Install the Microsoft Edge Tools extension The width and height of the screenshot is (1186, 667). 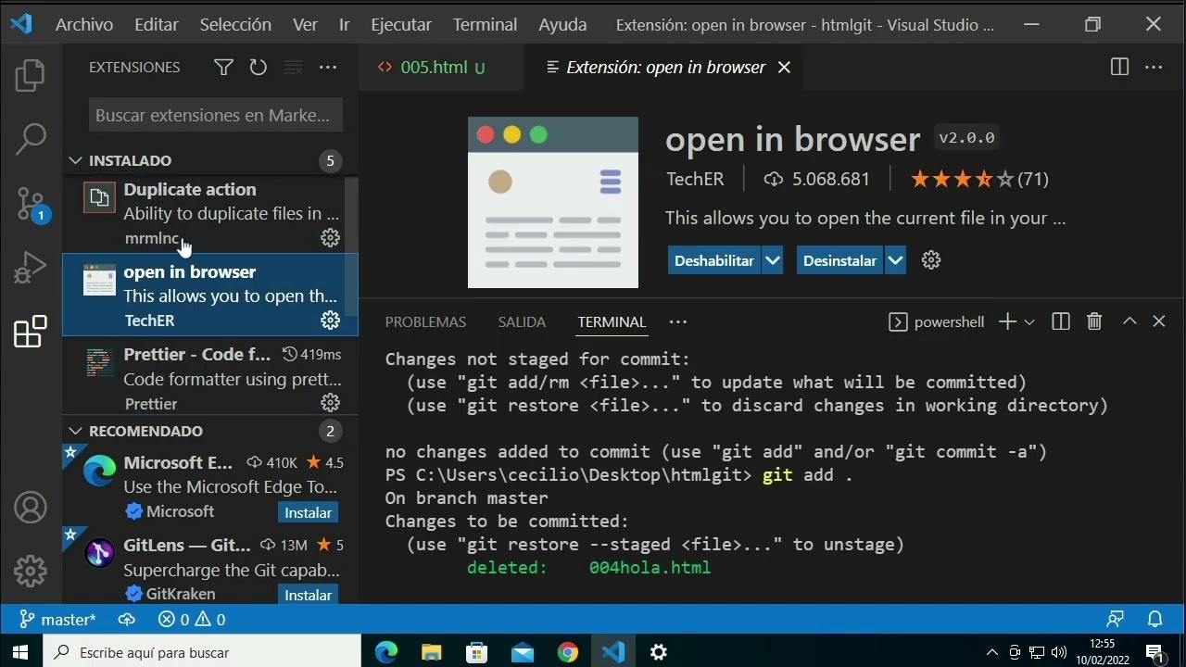point(308,512)
